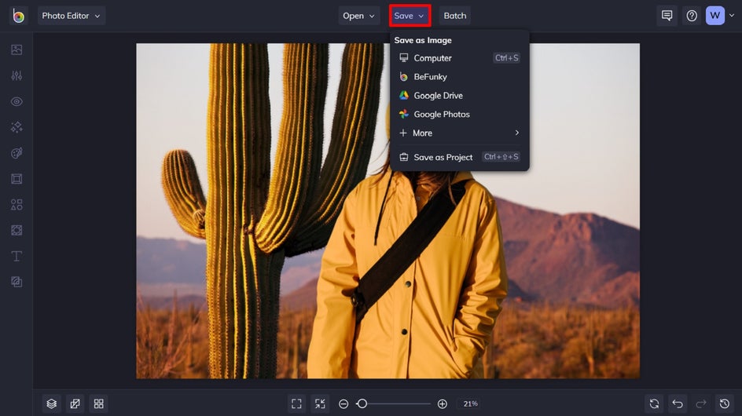Undo the last action

[x=678, y=403]
